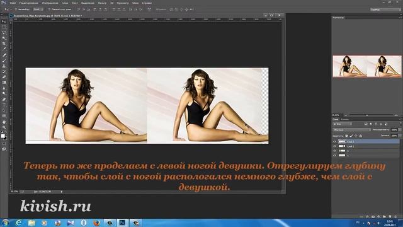Hide the third layer via eye icon
This screenshot has width=403, height=227.
tap(334, 151)
